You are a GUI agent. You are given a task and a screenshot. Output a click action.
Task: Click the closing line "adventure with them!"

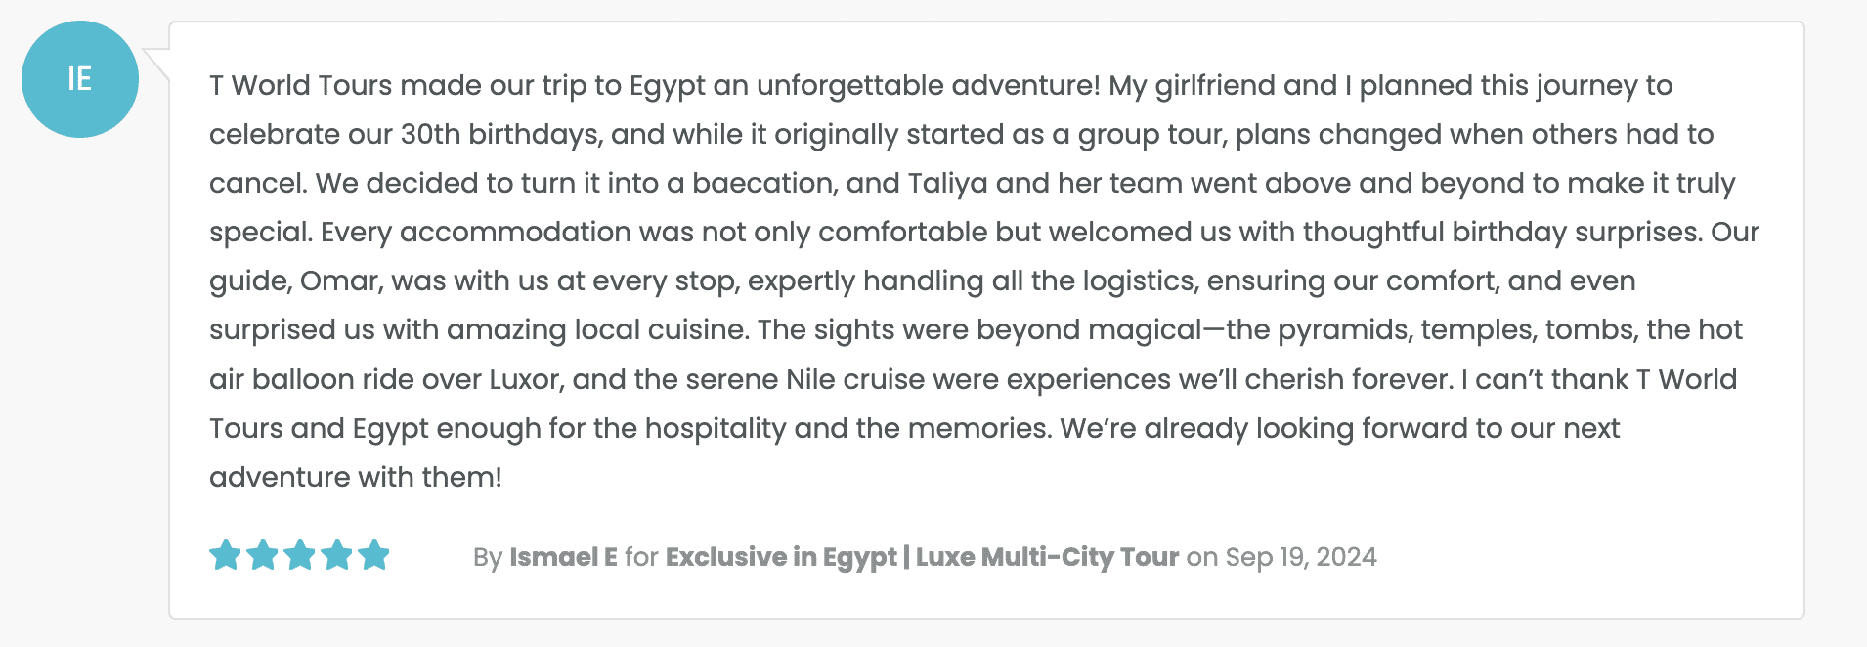(x=355, y=477)
